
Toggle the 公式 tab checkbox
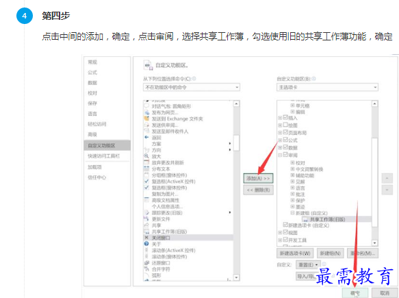(285, 140)
